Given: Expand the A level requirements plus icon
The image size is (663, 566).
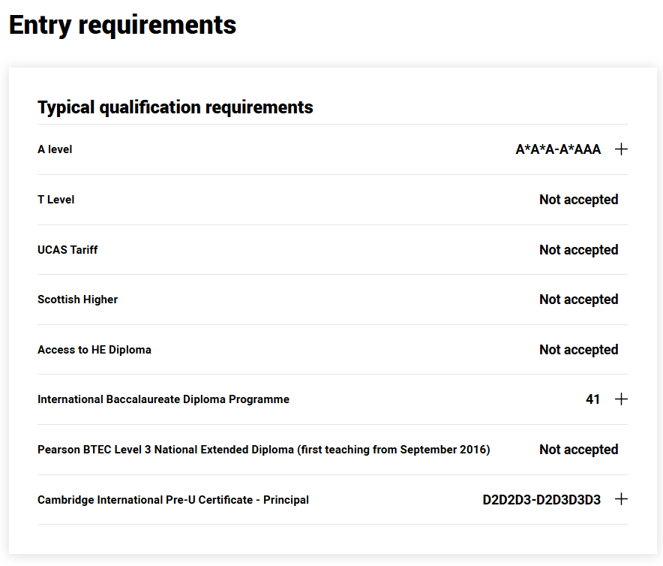Looking at the screenshot, I should point(621,149).
